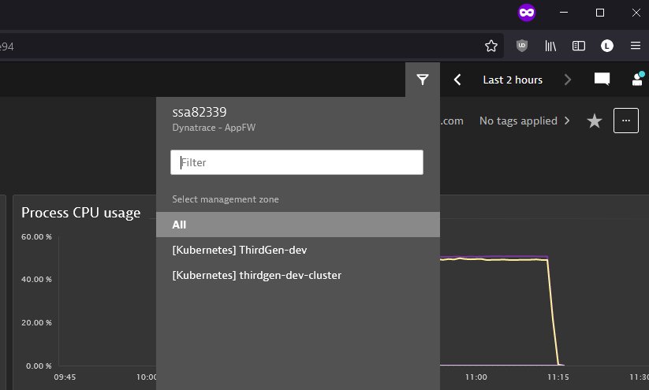The height and width of the screenshot is (390, 649).
Task: Click the management zone Filter input
Action: click(x=297, y=162)
